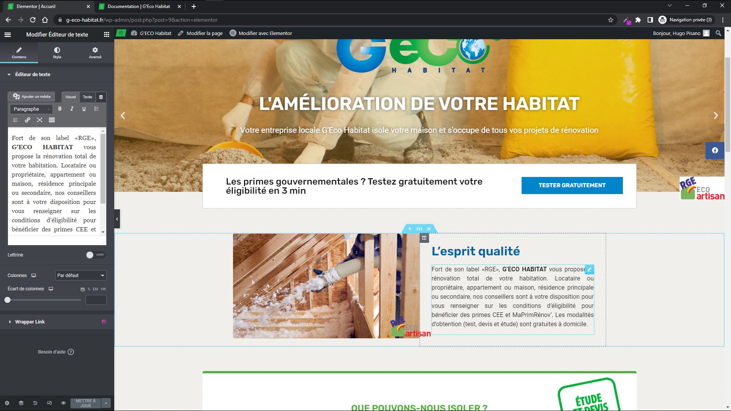731x411 pixels.
Task: Toggle the Bold formatting button
Action: click(60, 109)
